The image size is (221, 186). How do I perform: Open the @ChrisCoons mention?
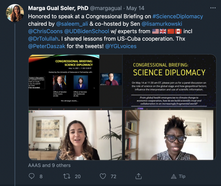[x=45, y=31]
